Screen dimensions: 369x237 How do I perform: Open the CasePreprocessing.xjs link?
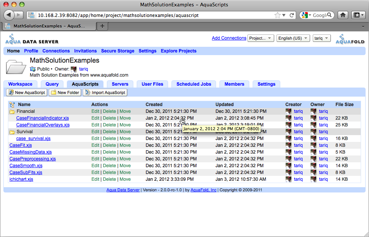click(33, 159)
